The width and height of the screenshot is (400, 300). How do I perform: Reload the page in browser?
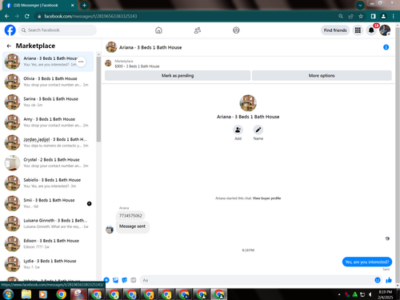27,16
